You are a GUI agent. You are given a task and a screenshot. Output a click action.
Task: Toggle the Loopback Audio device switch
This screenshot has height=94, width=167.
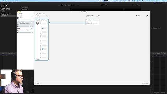(x=32, y=22)
